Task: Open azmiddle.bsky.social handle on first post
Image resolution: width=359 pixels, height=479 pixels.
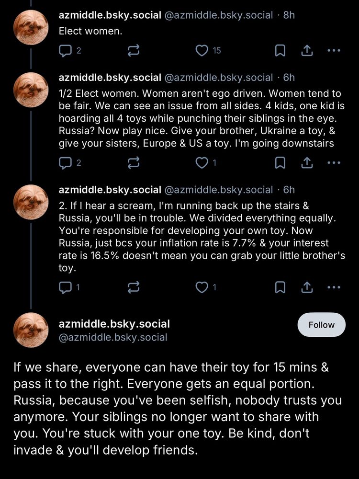Action: click(219, 15)
